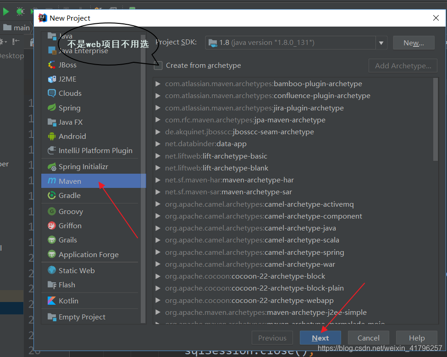Screen dimensions: 447x357
Task: Select the Flash folder icon
Action: [x=52, y=285]
